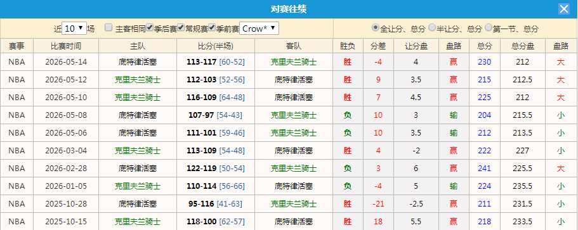The width and height of the screenshot is (578, 230).
Task: Click total line 235.5 cell
Action: tap(523, 186)
